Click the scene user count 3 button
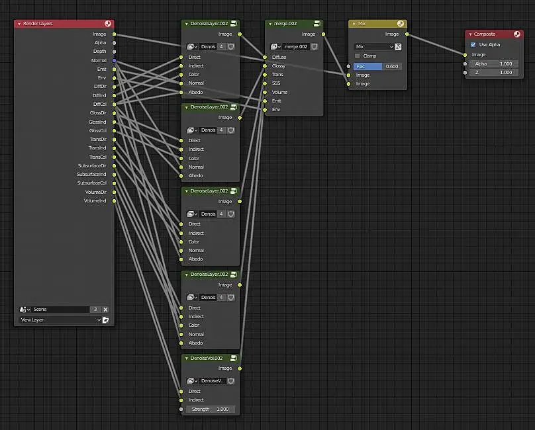This screenshot has width=535, height=430. pos(95,310)
